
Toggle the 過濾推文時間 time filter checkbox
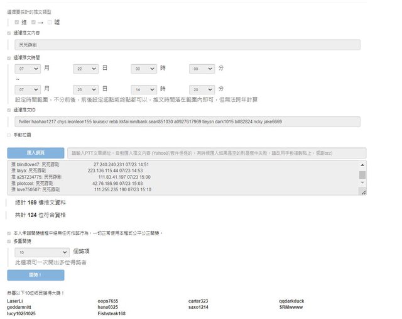pyautogui.click(x=9, y=57)
